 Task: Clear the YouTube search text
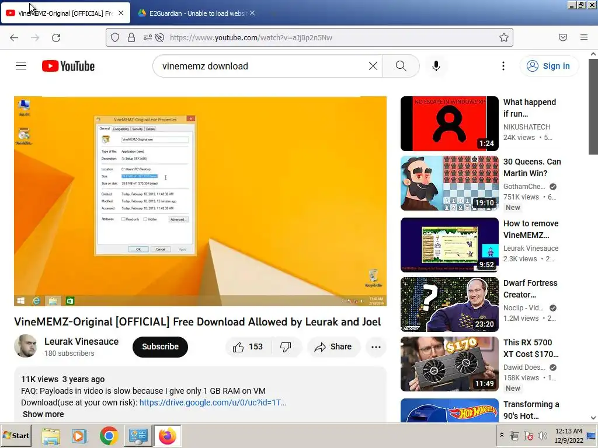(x=373, y=66)
